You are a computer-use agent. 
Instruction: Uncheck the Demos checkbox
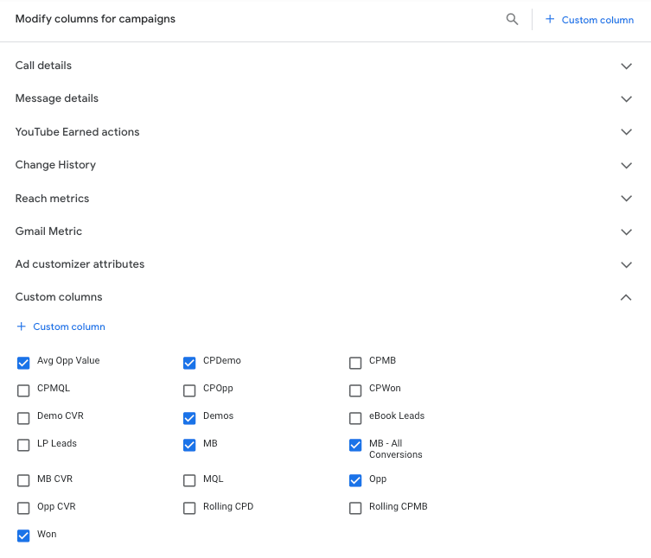point(189,418)
